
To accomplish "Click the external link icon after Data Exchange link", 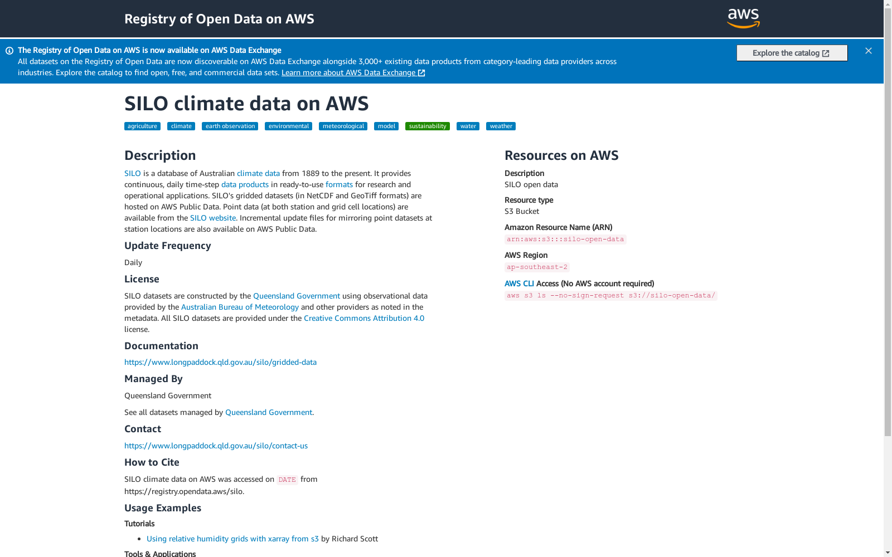I will 421,73.
